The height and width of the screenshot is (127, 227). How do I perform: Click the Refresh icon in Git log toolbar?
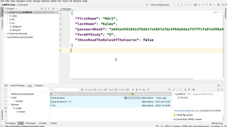(133, 90)
